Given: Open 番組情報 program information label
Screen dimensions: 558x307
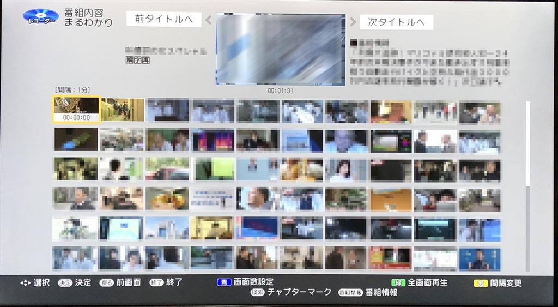Looking at the screenshot, I should coord(381,293).
